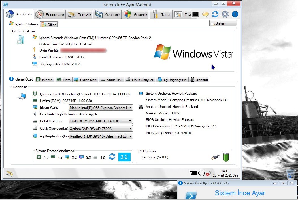Click the gaming graphics rating icon next to 3,3

pyautogui.click(x=81, y=157)
